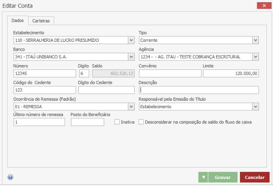Click the Posto do Beneficiário field
The image size is (273, 186).
(87, 122)
